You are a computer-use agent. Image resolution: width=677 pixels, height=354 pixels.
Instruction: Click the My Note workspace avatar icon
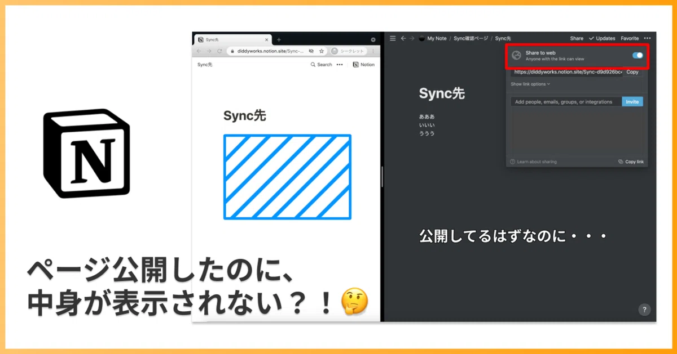tap(421, 38)
